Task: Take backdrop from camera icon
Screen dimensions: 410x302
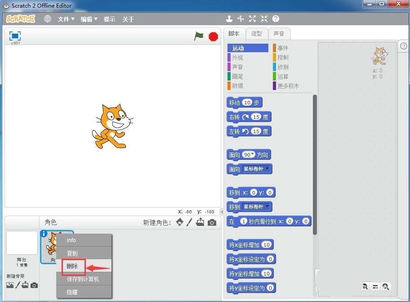Action: point(34,285)
